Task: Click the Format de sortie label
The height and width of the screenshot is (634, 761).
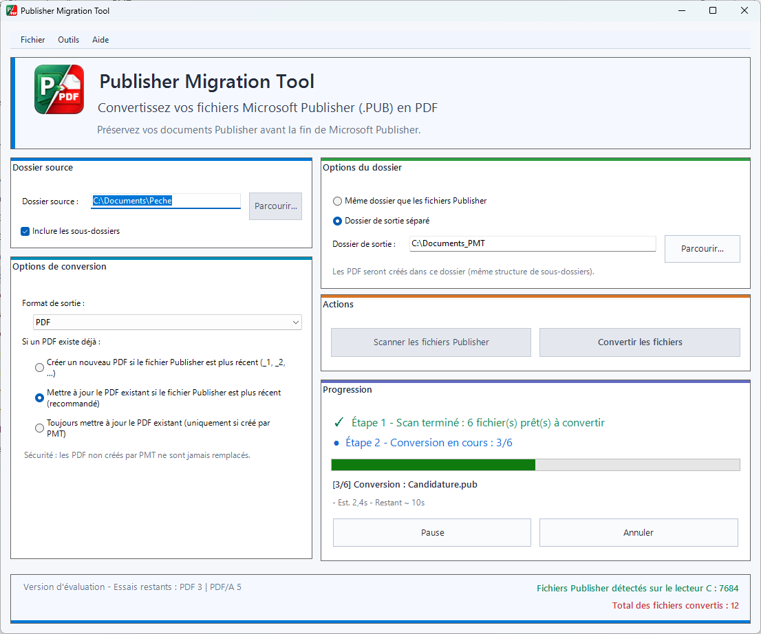Action: tap(53, 303)
